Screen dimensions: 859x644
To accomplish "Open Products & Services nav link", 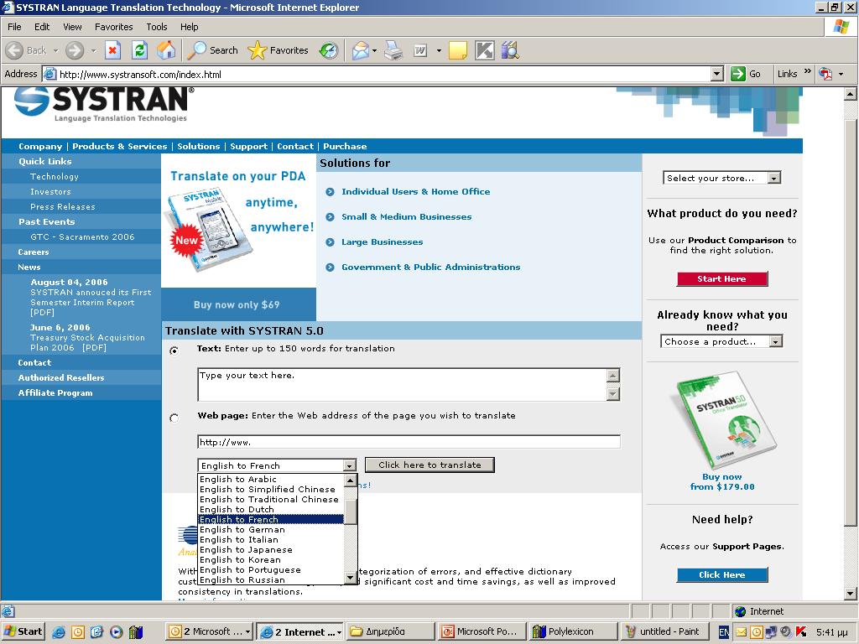I will click(x=119, y=146).
